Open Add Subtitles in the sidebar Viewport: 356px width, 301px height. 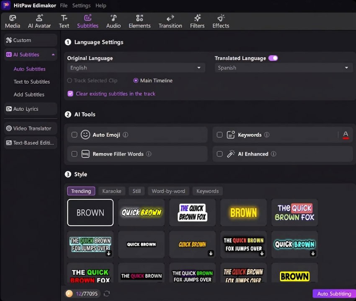29,94
